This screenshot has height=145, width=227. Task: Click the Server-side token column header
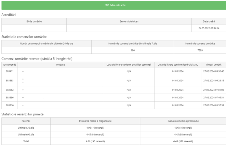click(x=129, y=21)
